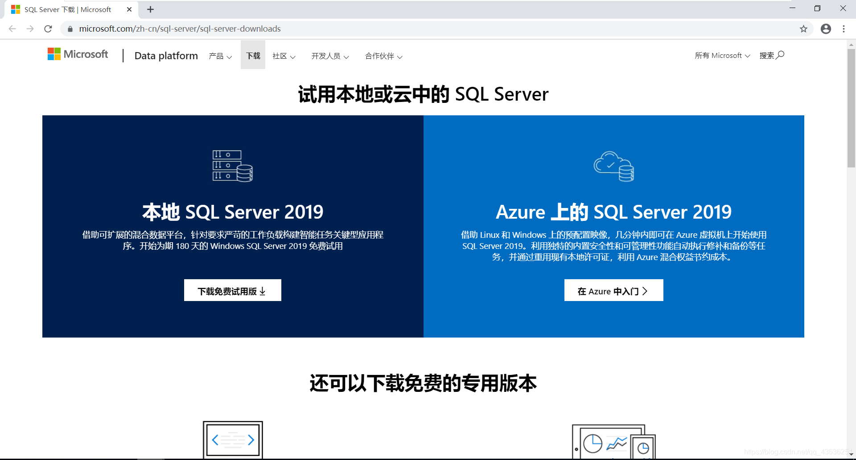Click 下载免费试用版 download button
856x460 pixels.
click(233, 290)
